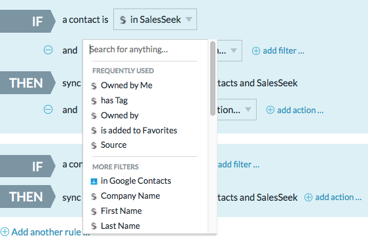Click the 'Search for anything...' field

pos(143,50)
